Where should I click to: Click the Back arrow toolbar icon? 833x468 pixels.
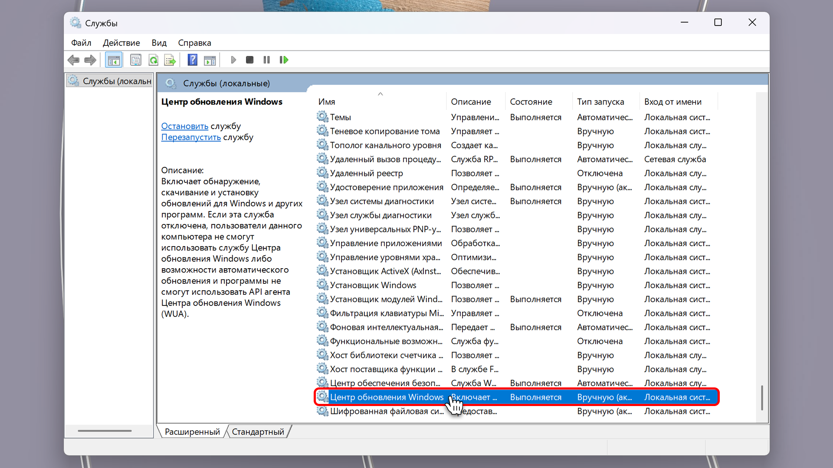tap(73, 60)
